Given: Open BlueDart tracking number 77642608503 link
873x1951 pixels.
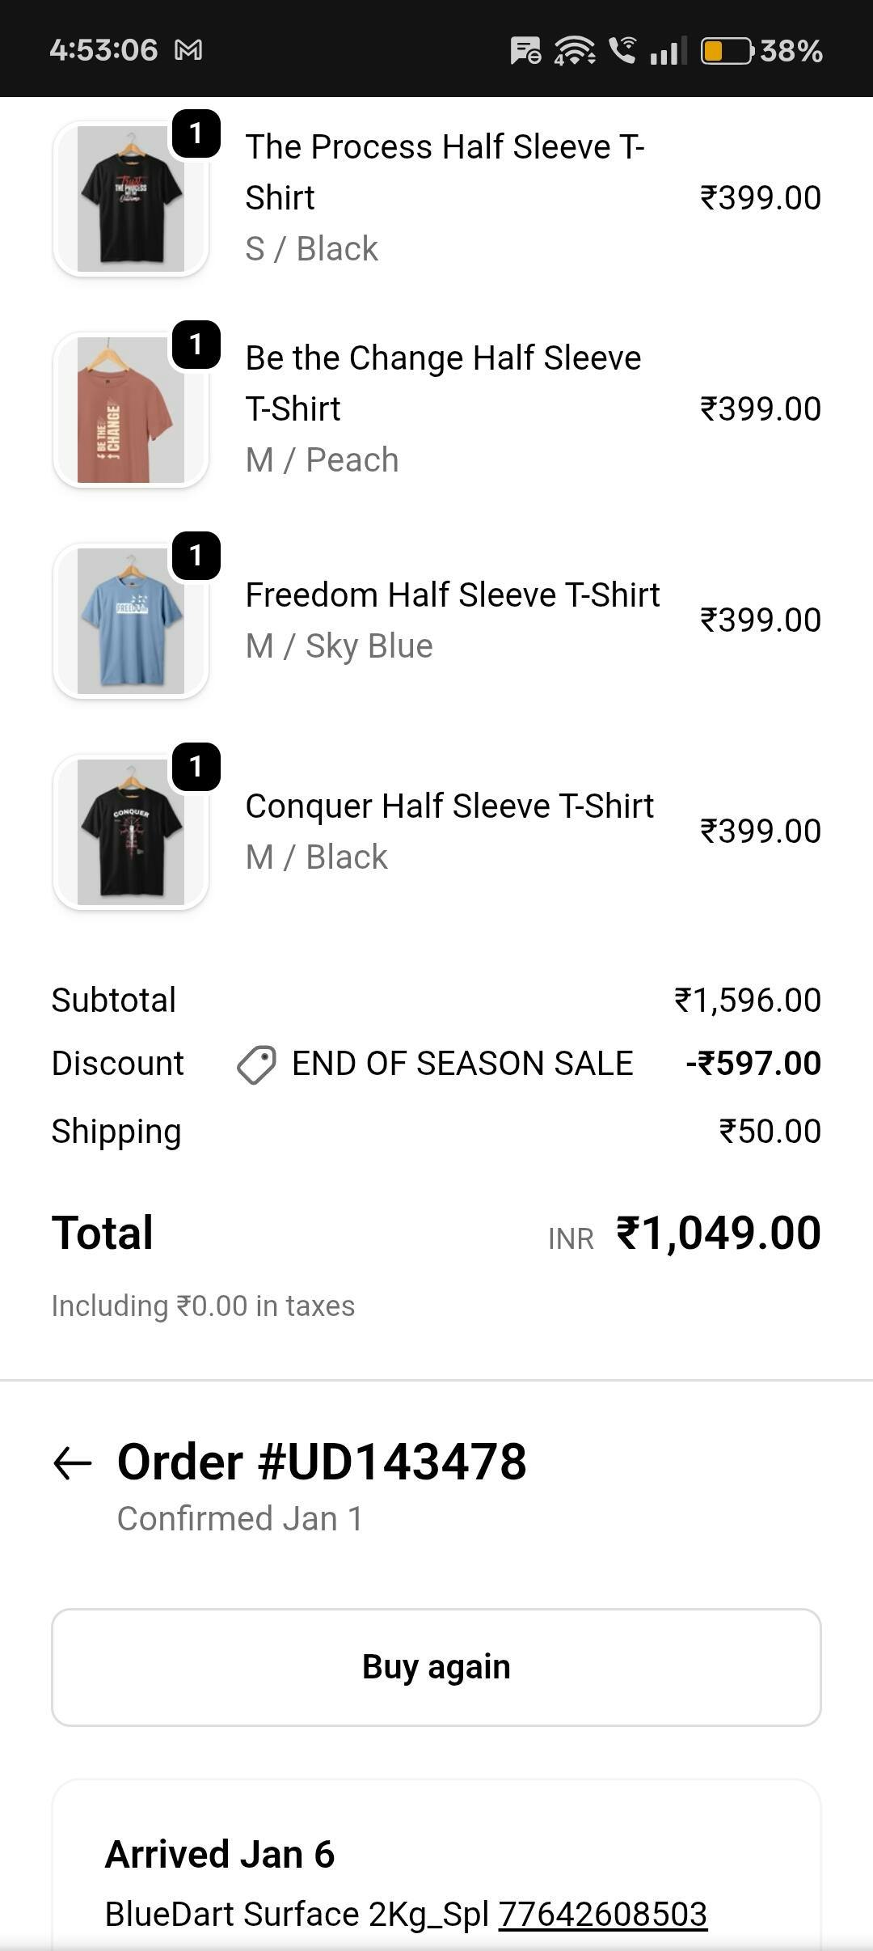Looking at the screenshot, I should (602, 1915).
